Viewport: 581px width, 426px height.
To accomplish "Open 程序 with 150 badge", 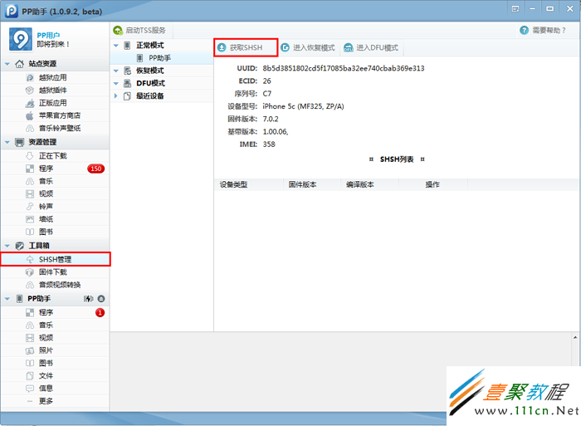I will click(x=55, y=169).
